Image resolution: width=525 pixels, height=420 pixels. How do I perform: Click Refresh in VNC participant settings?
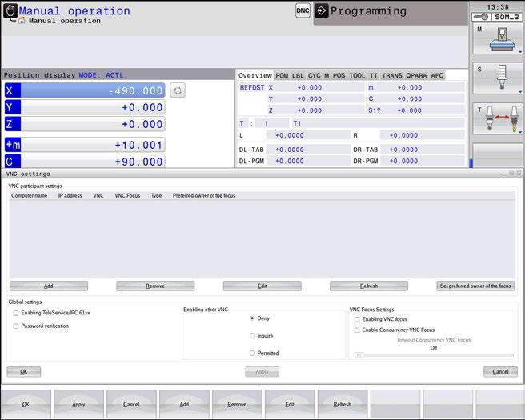tap(369, 286)
